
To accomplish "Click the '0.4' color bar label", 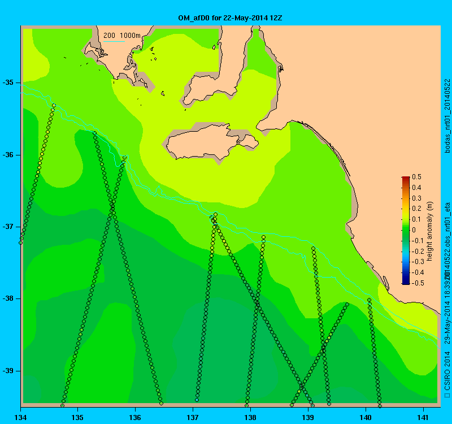I will 416,188.
